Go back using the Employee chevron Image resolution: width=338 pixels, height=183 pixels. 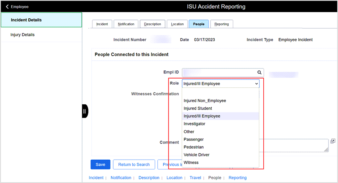(7, 7)
